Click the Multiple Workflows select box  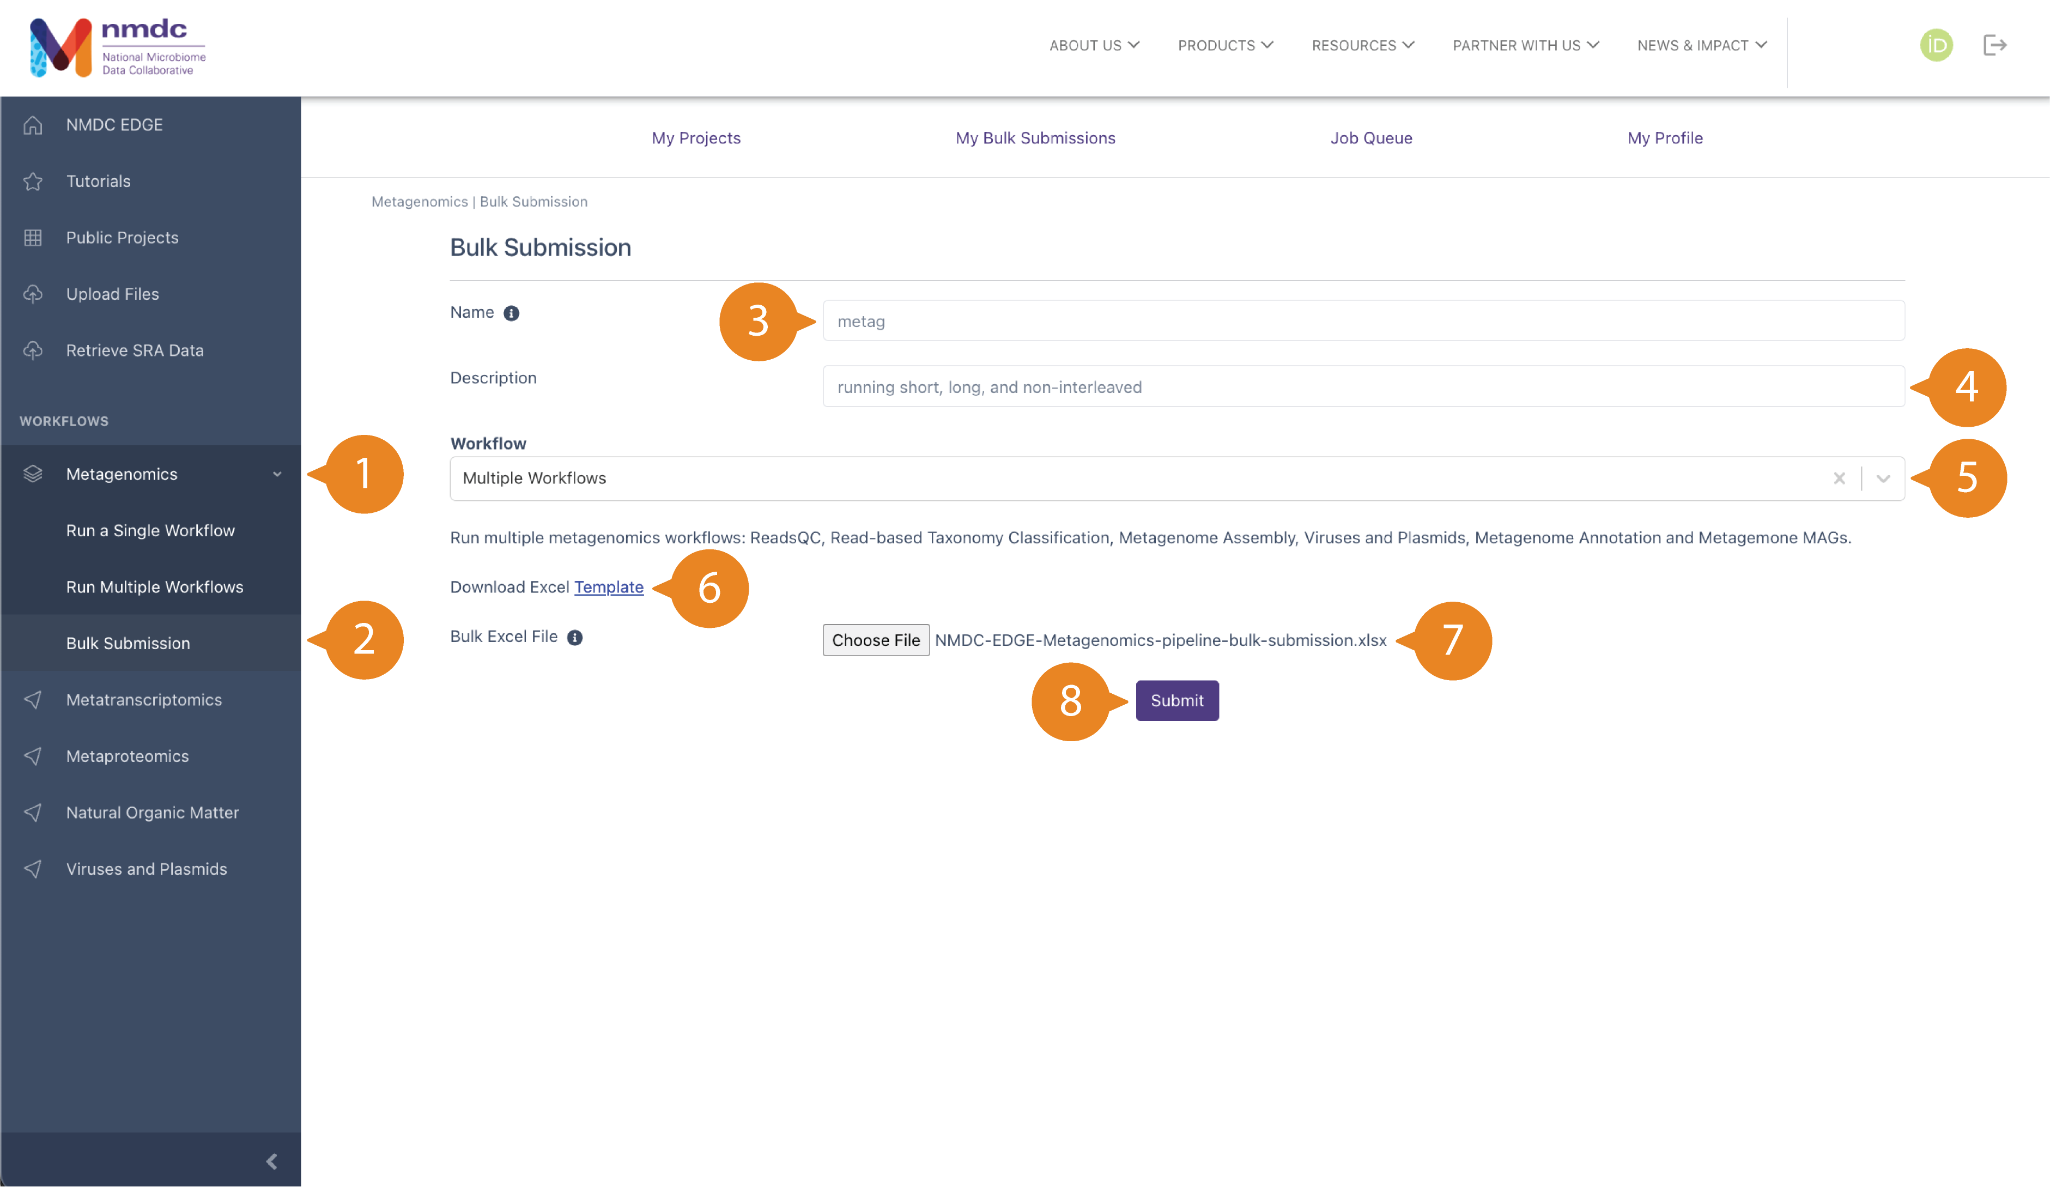[1176, 479]
